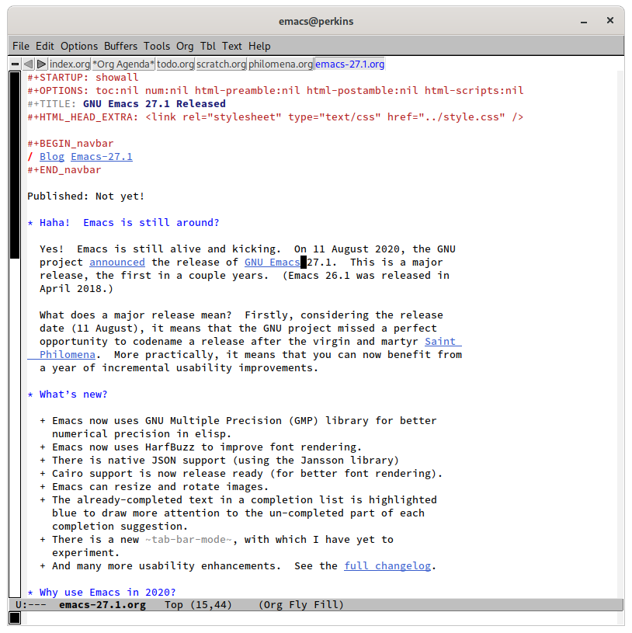Collapse the "What's new?" heading
632x633 pixels.
[73, 395]
